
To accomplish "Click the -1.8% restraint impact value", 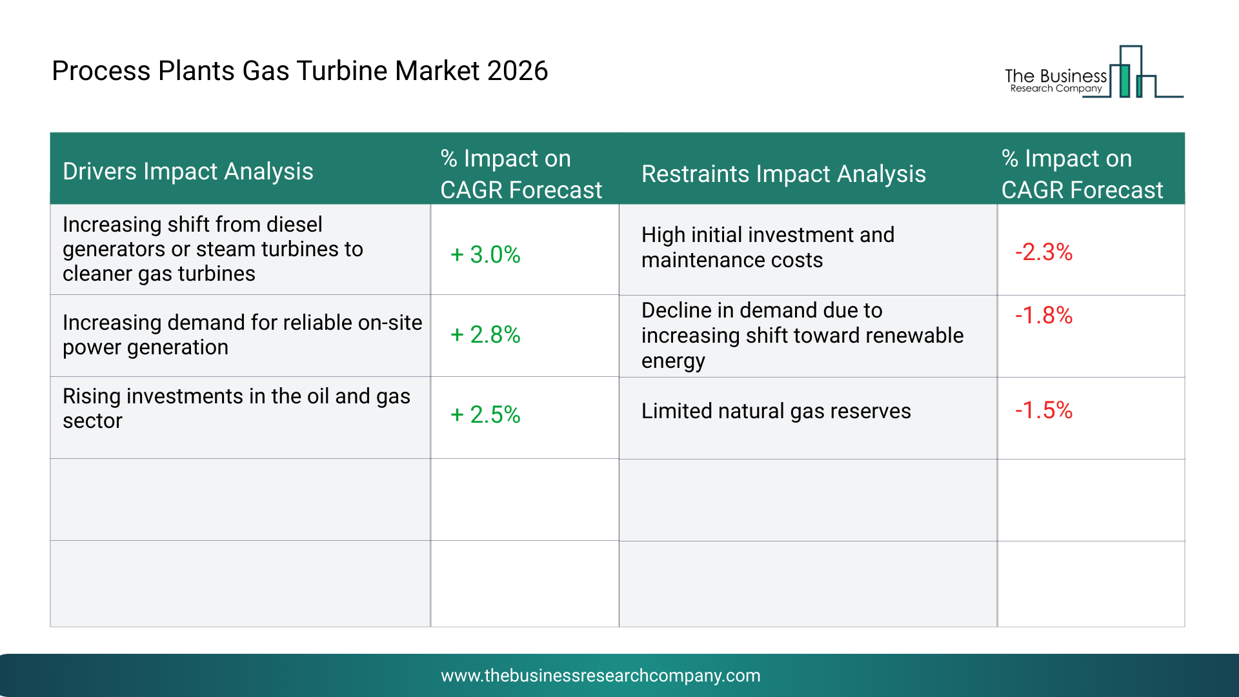I will pos(1043,315).
